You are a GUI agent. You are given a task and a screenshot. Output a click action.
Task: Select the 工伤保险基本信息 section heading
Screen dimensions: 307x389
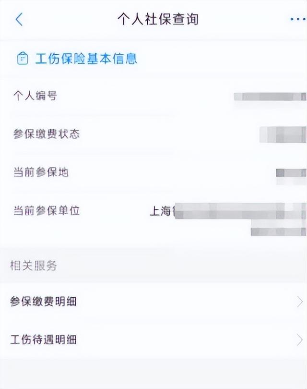(x=86, y=59)
